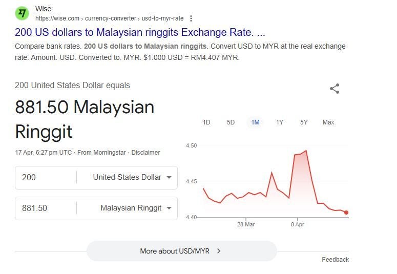Image resolution: width=397 pixels, height=274 pixels.
Task: Click the Disclaimer link
Action: (145, 152)
